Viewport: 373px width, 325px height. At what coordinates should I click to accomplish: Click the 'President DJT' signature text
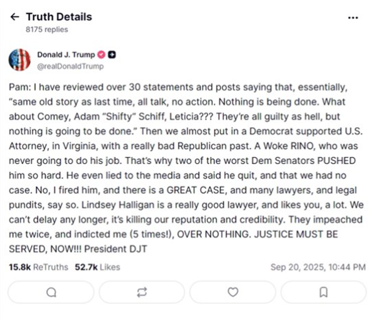pos(116,249)
